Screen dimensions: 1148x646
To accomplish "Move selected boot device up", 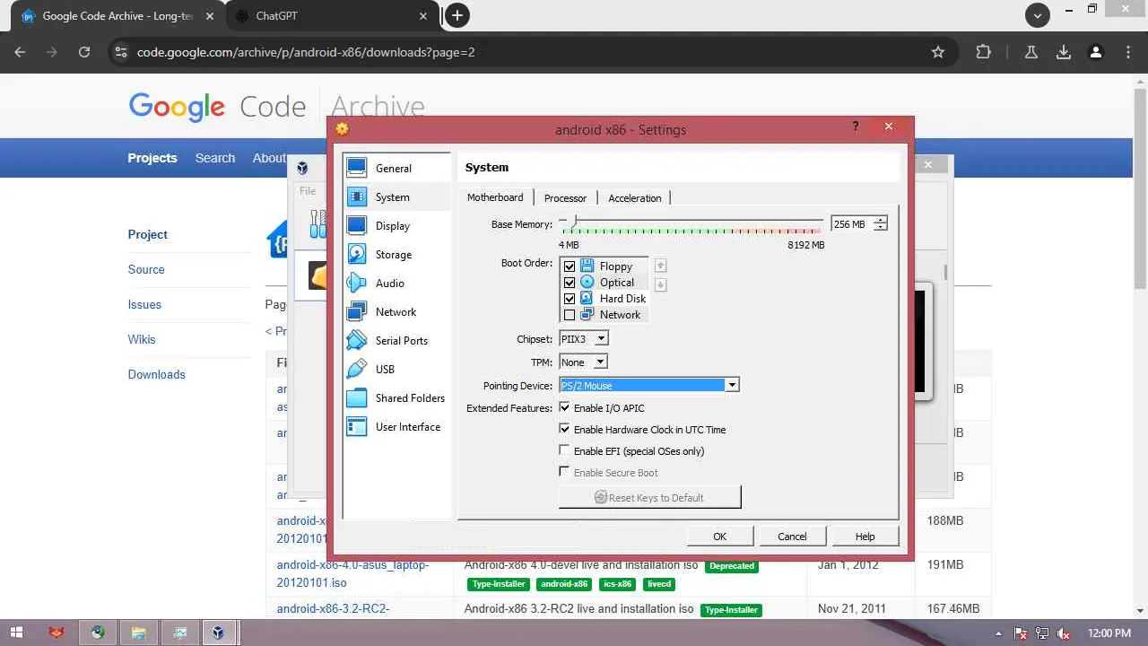I will pyautogui.click(x=661, y=266).
